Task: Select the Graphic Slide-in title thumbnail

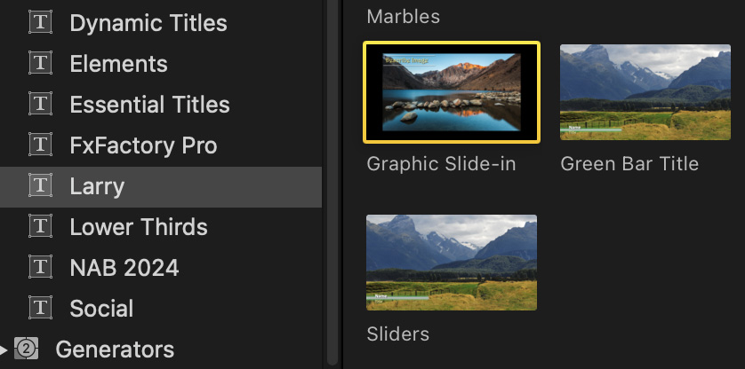Action: click(x=452, y=92)
